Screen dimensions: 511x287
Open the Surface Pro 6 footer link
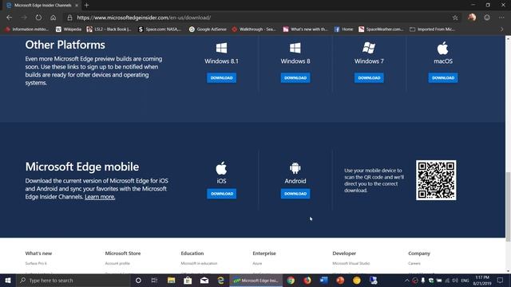36,263
